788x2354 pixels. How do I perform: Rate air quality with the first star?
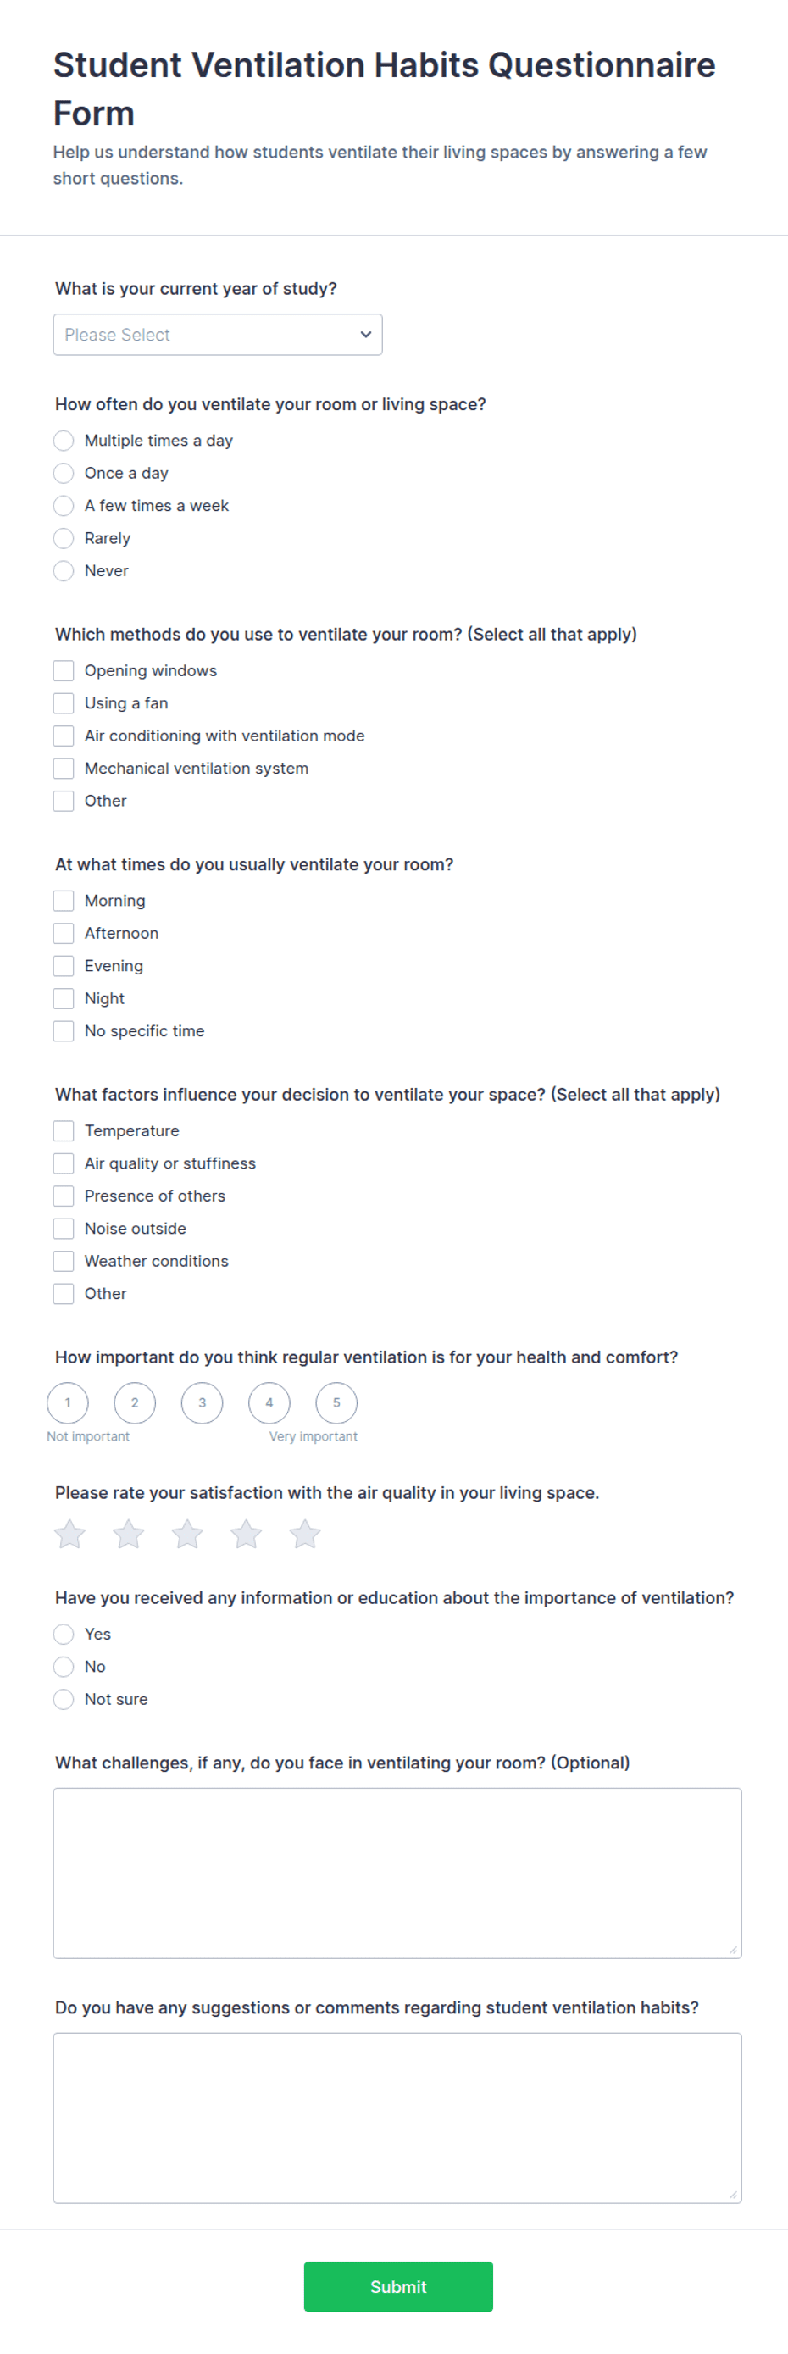[69, 1534]
